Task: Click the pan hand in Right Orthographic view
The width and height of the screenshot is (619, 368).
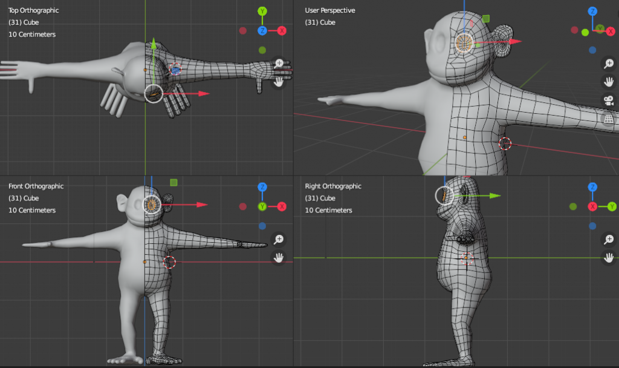Action: click(x=609, y=258)
